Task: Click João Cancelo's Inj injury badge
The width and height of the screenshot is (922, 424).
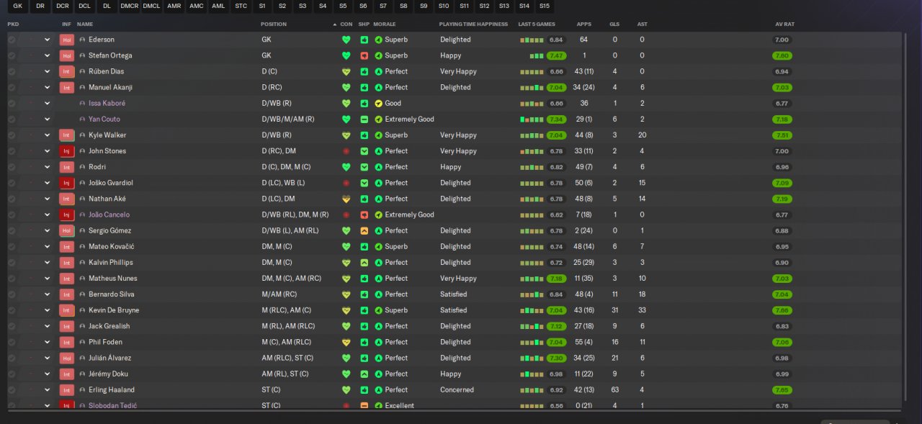Action: 67,215
